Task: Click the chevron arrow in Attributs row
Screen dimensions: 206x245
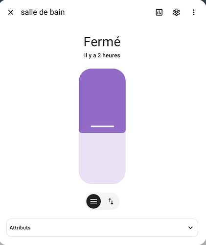Action: (x=190, y=228)
